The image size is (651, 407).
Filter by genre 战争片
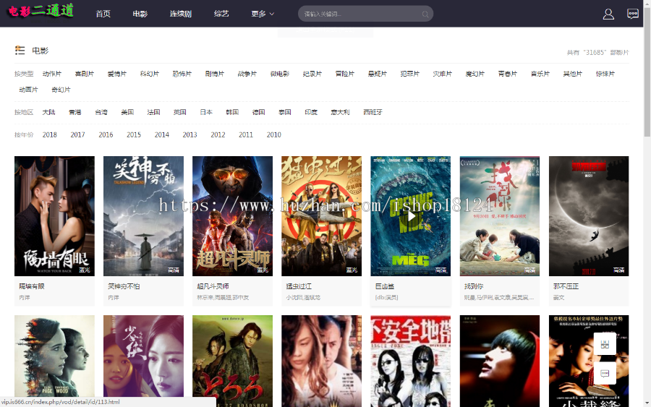(247, 74)
